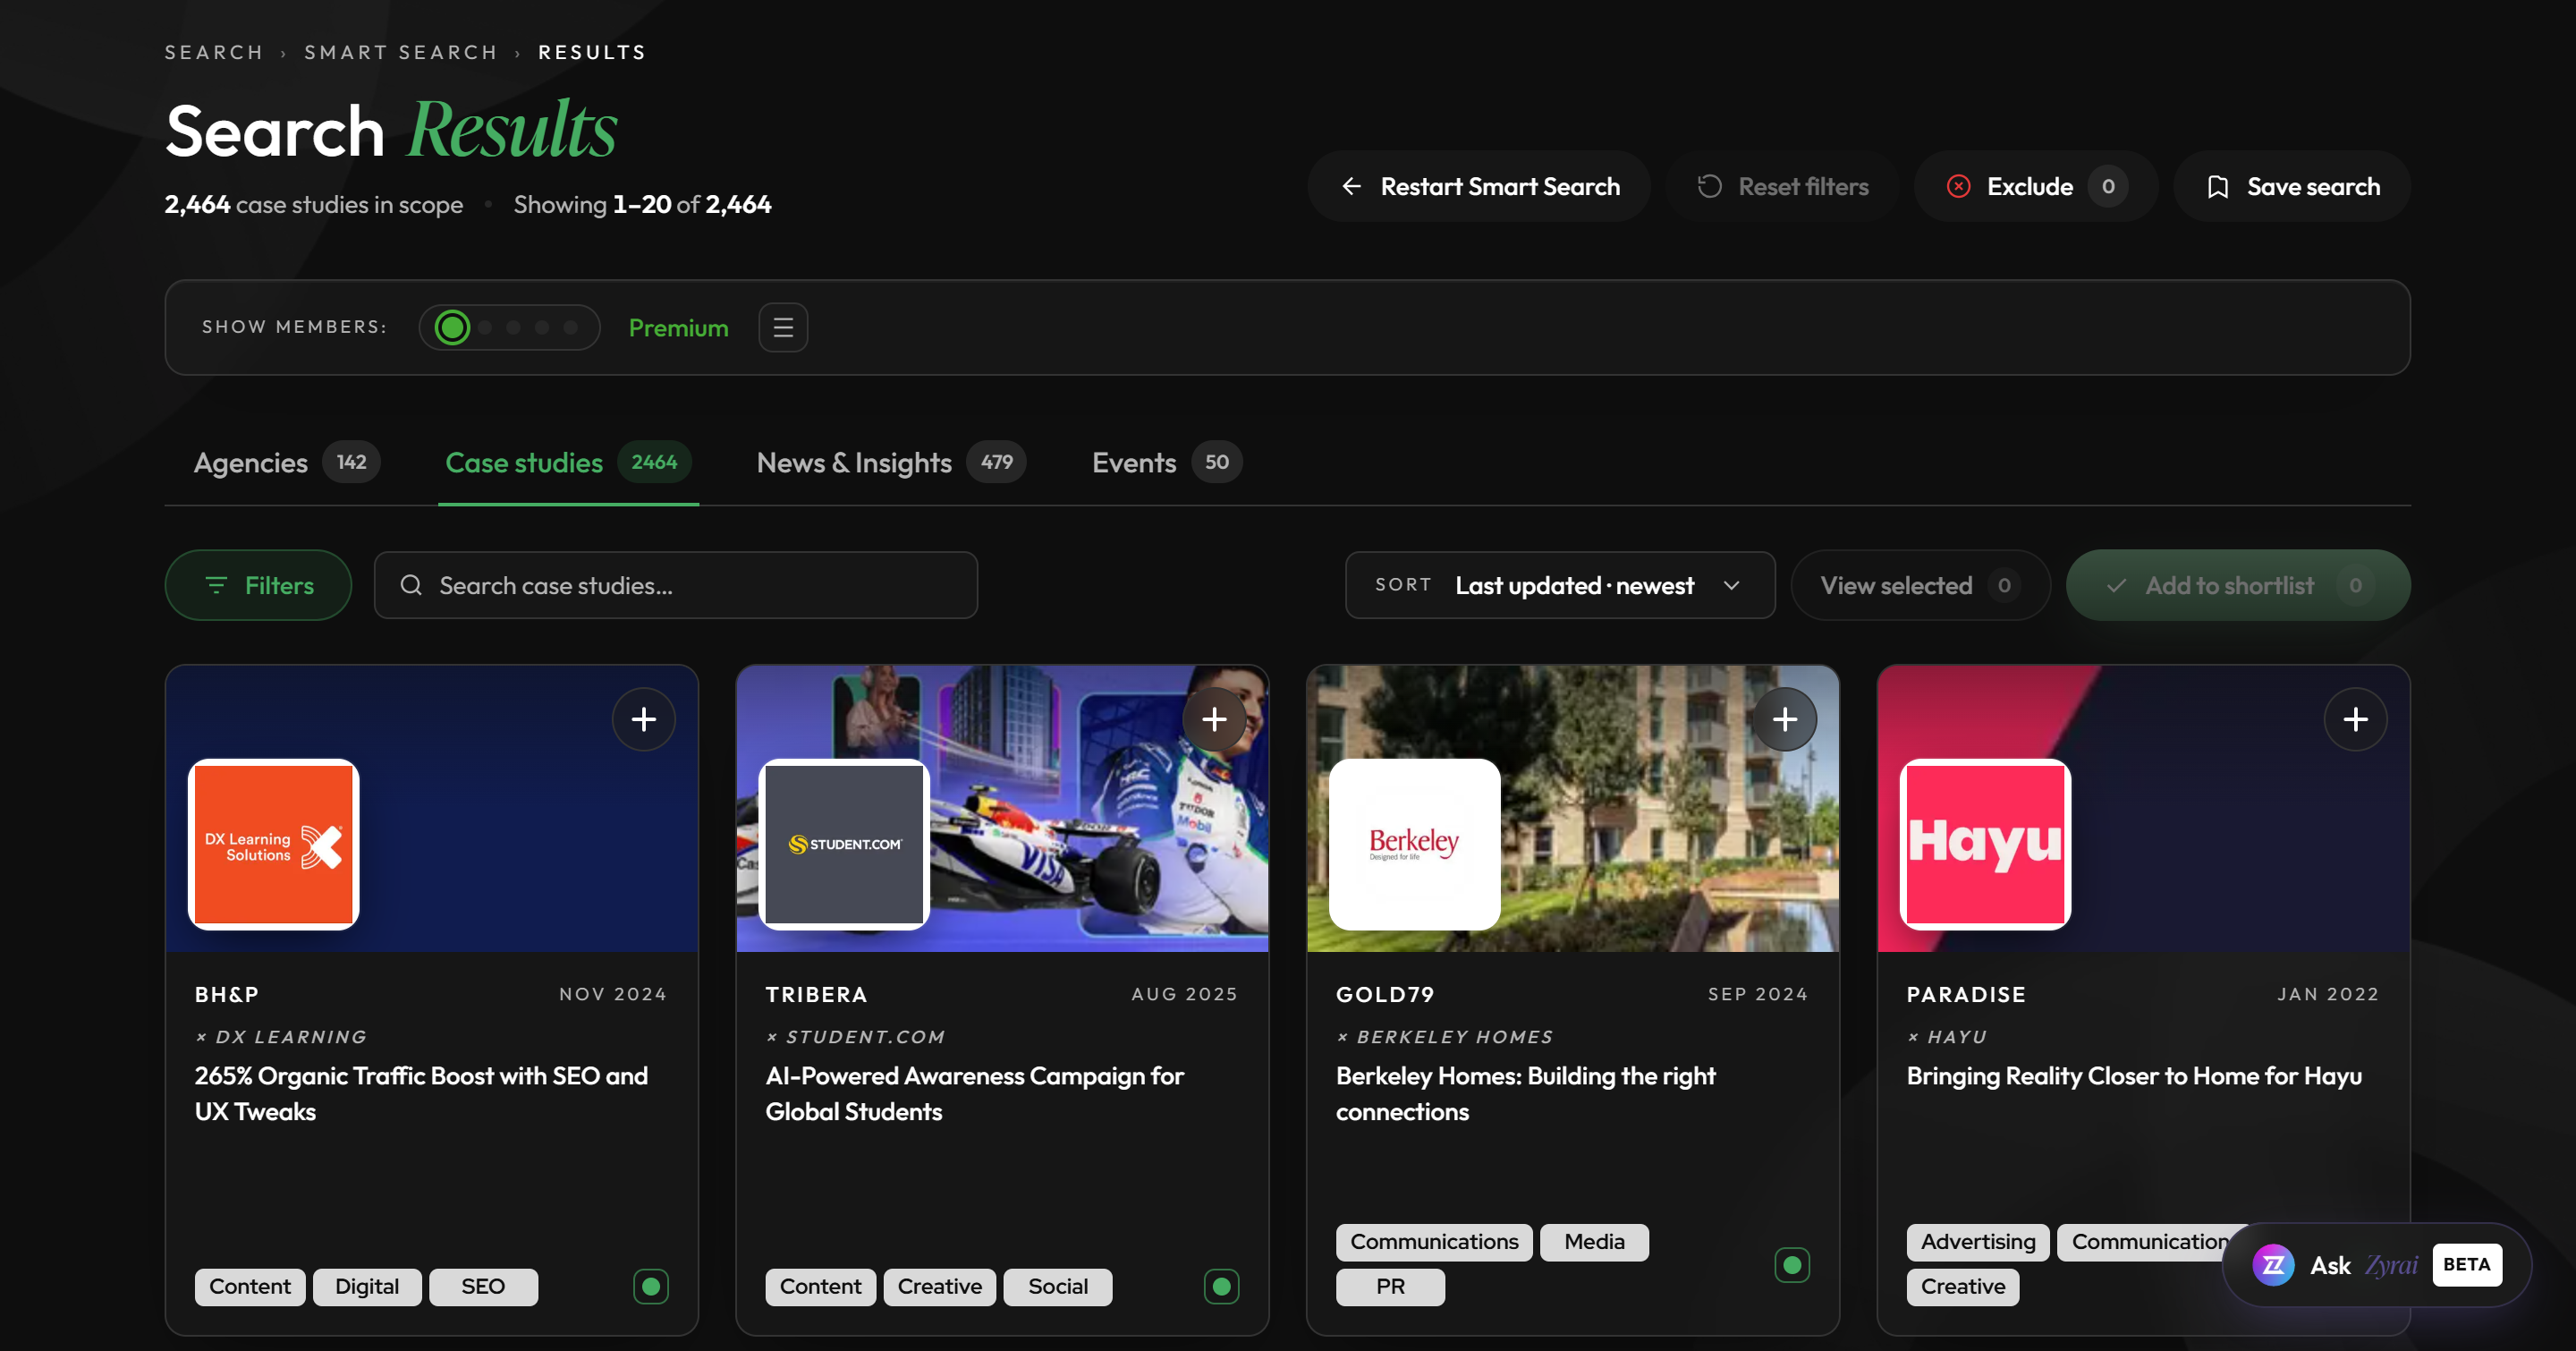Add the Tribera case study with plus icon
This screenshot has height=1351, width=2576.
pyautogui.click(x=1214, y=719)
